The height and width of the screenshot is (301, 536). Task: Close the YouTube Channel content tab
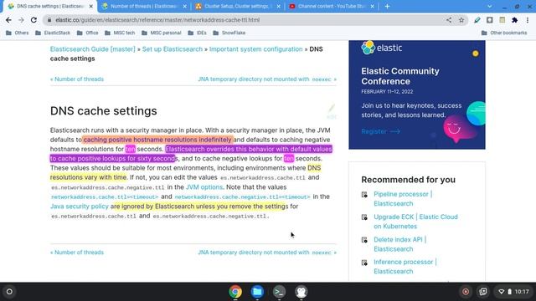(x=372, y=6)
